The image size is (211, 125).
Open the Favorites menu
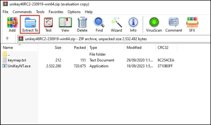tap(56, 12)
